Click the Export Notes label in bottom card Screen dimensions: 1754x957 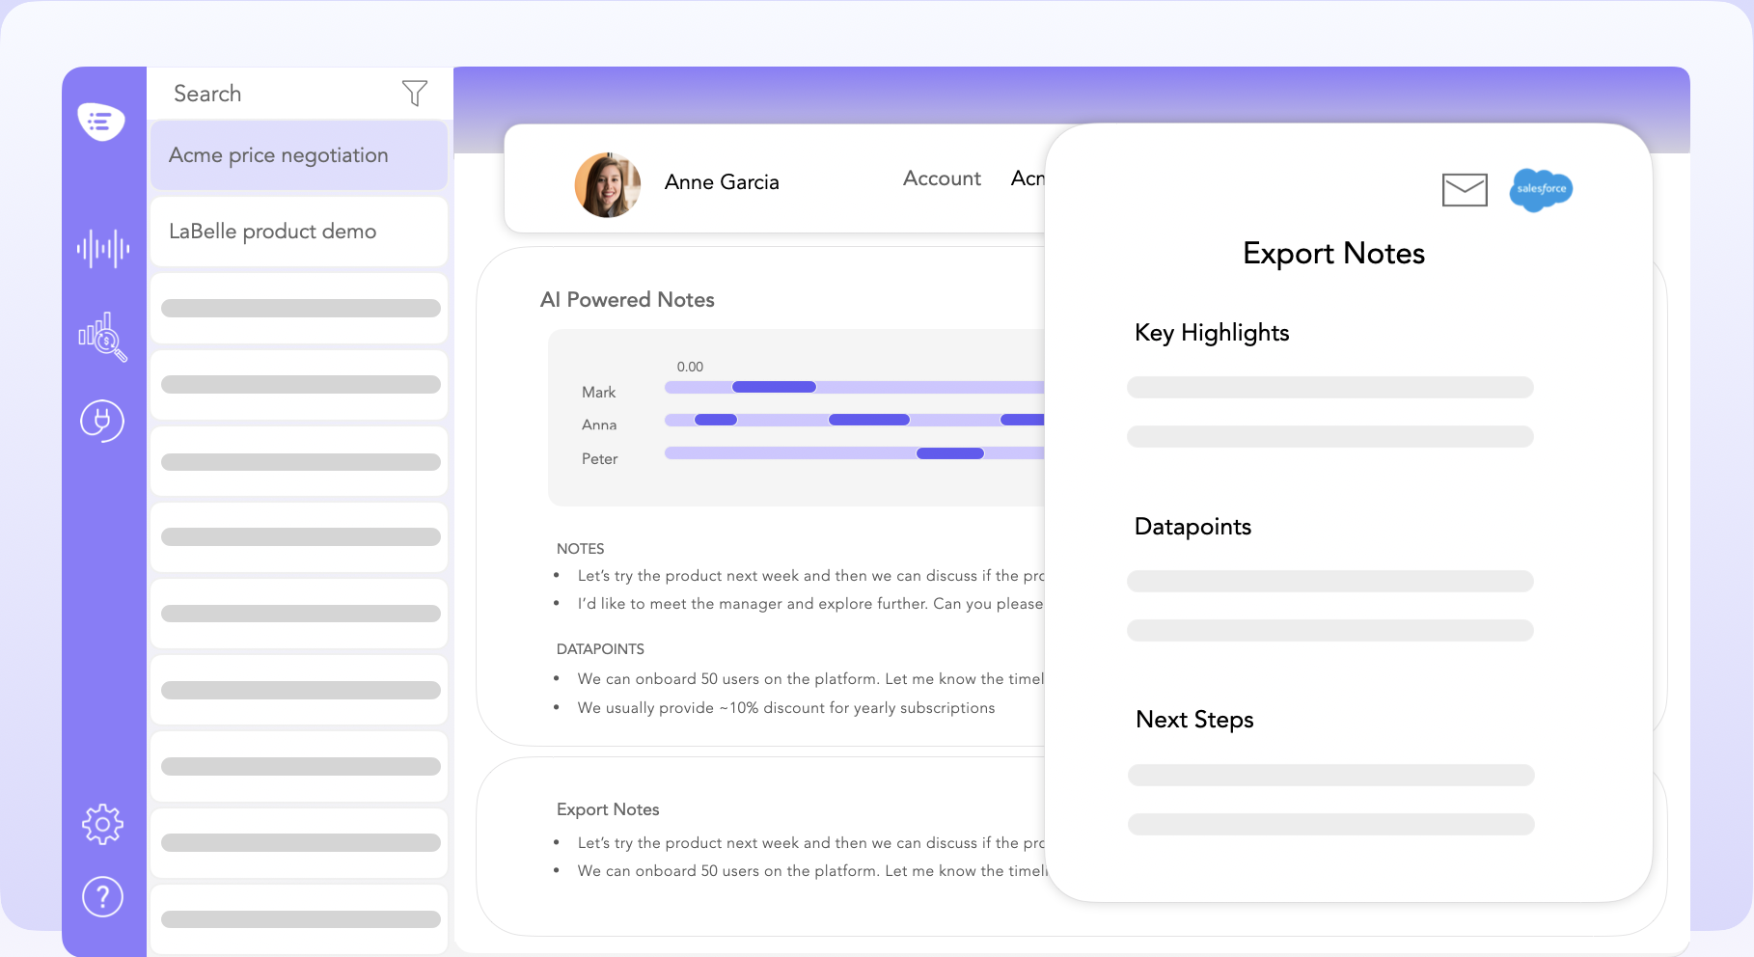pos(608,809)
